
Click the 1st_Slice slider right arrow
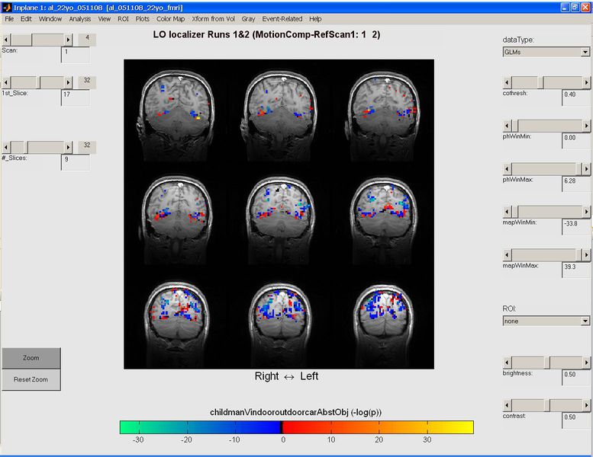tap(69, 81)
